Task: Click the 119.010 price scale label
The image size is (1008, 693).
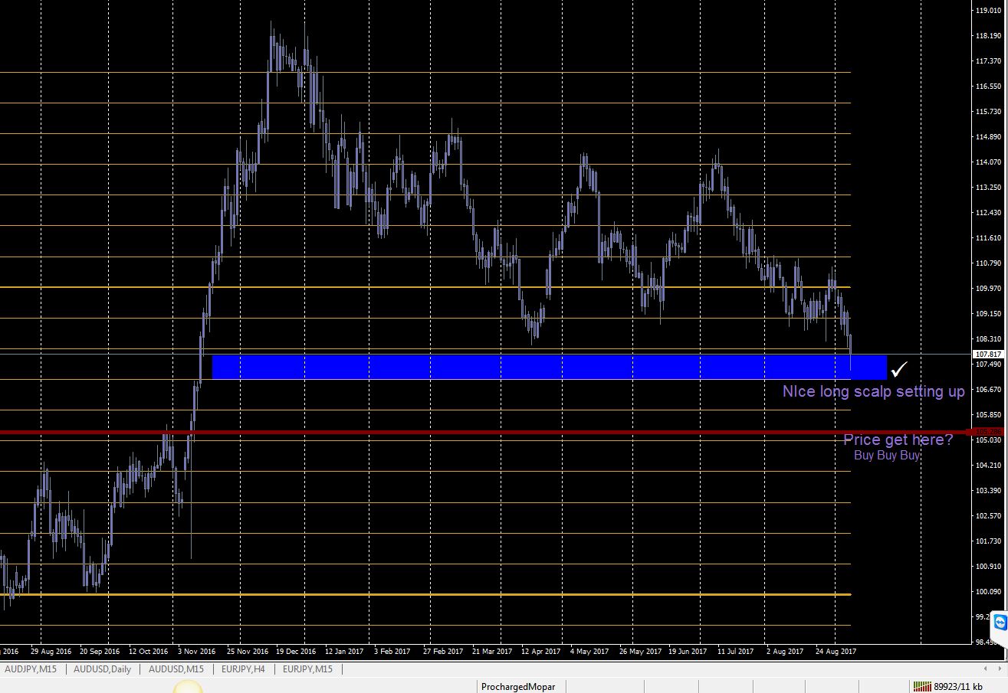Action: point(989,11)
